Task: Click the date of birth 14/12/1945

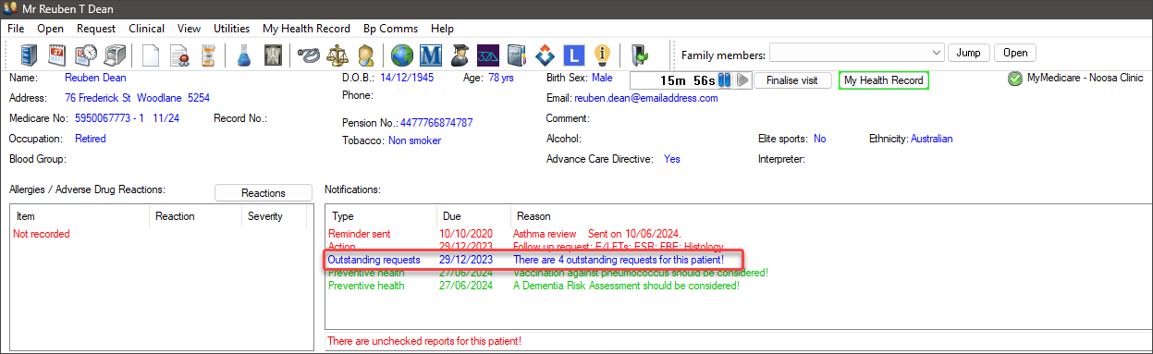Action: click(407, 79)
